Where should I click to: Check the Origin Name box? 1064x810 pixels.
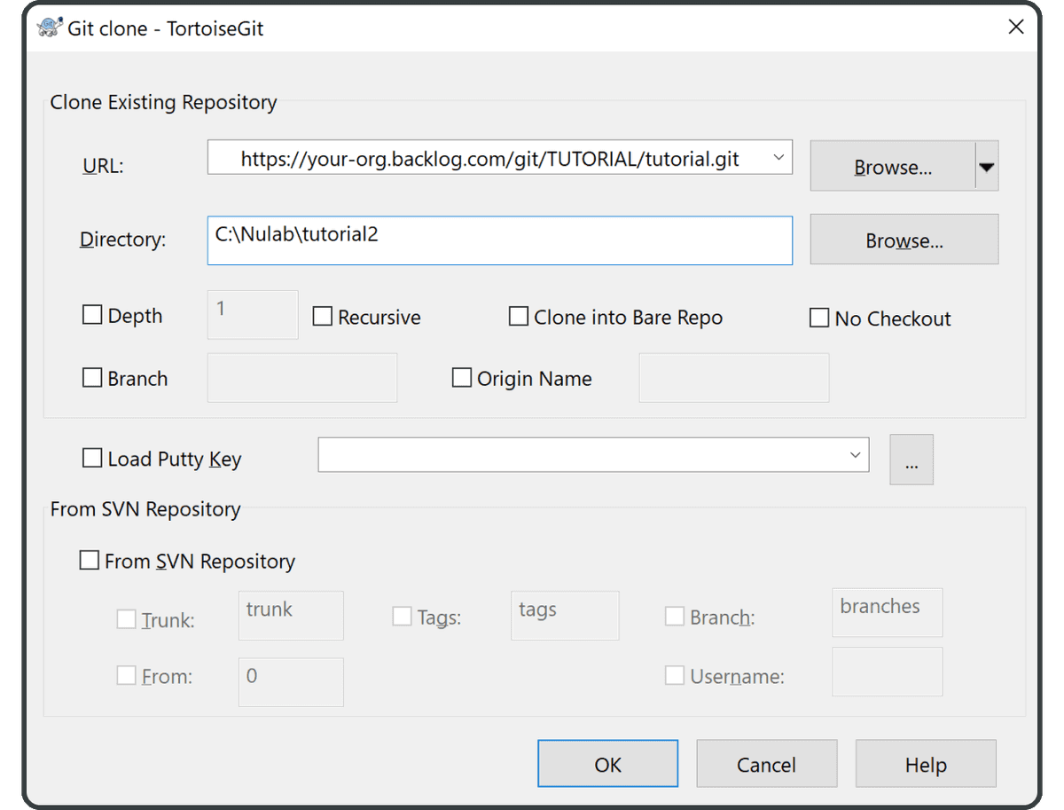(462, 377)
